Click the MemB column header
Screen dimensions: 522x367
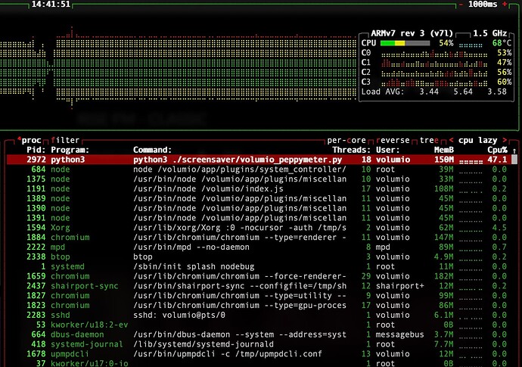(444, 150)
